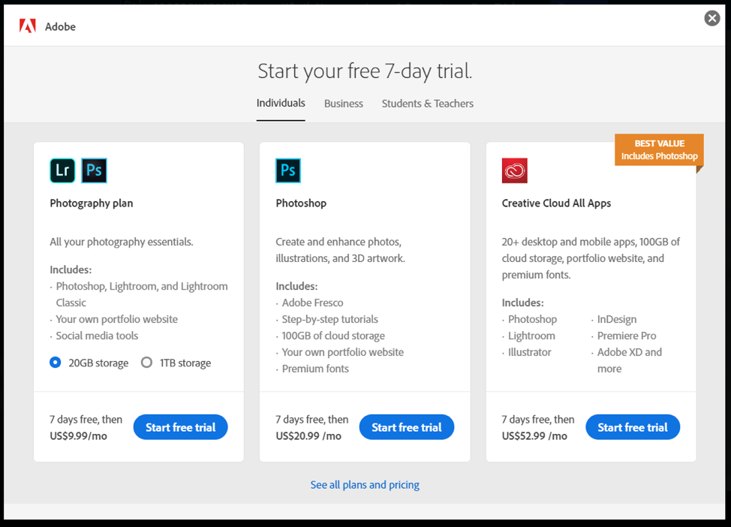Click the Photoshop icon in the Photography plan card
Image resolution: width=731 pixels, height=527 pixels.
pyautogui.click(x=94, y=170)
